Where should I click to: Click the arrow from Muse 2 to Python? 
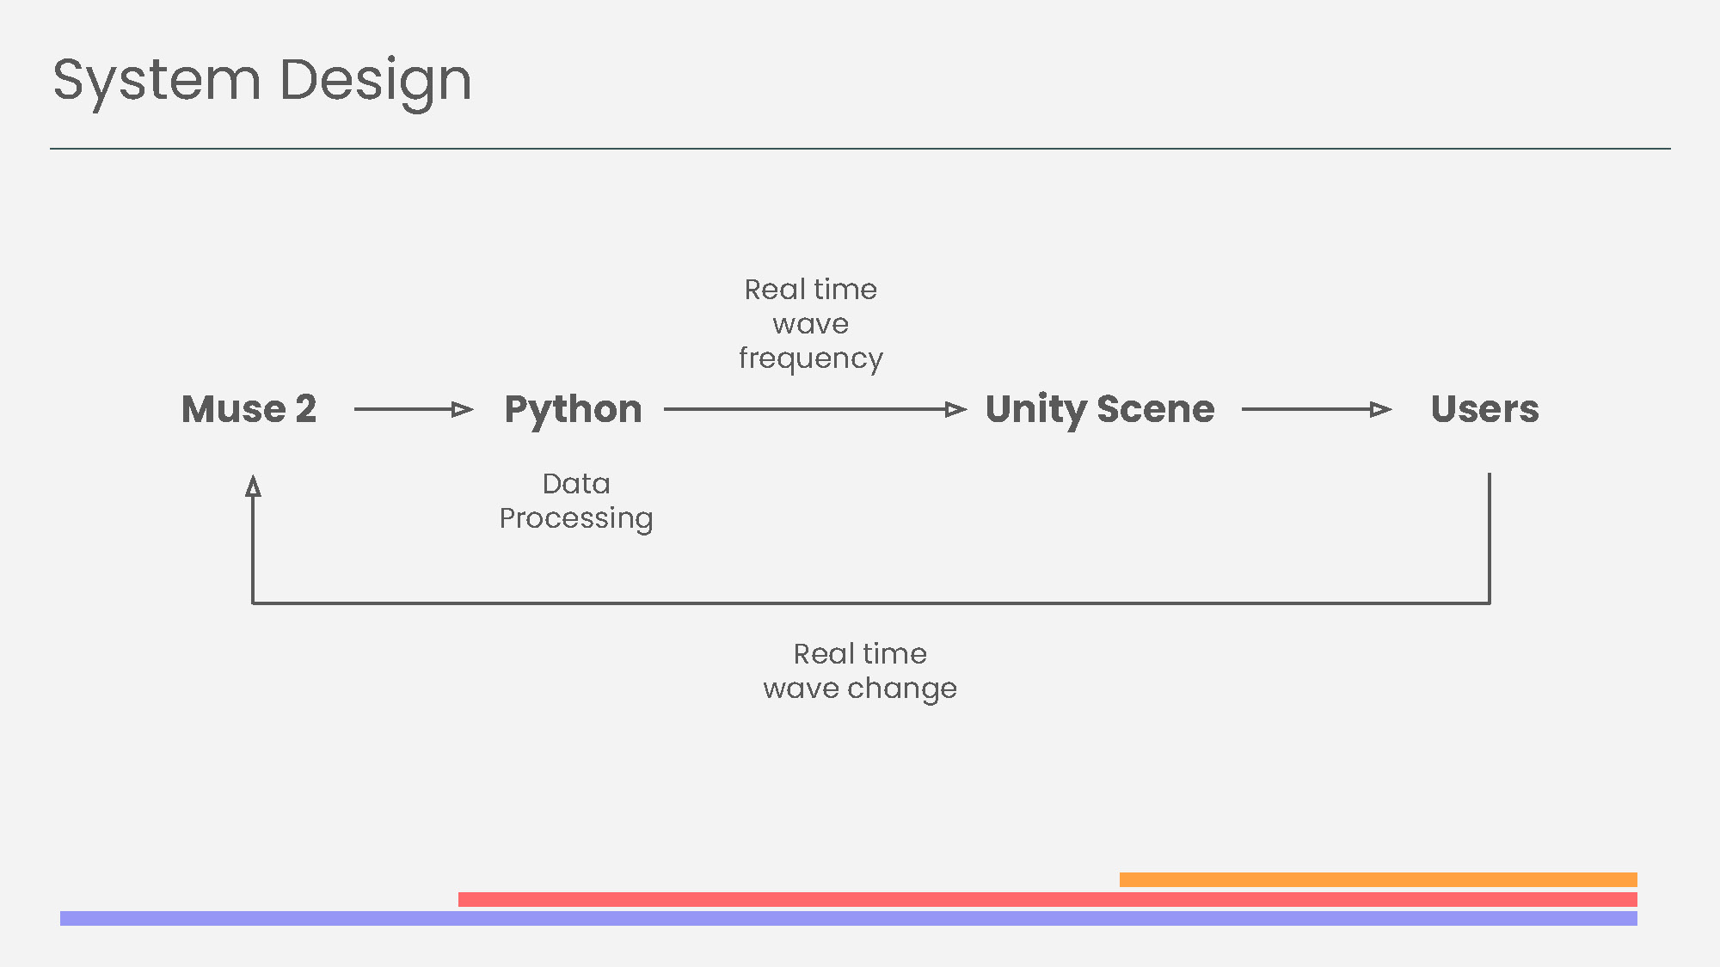tap(413, 409)
